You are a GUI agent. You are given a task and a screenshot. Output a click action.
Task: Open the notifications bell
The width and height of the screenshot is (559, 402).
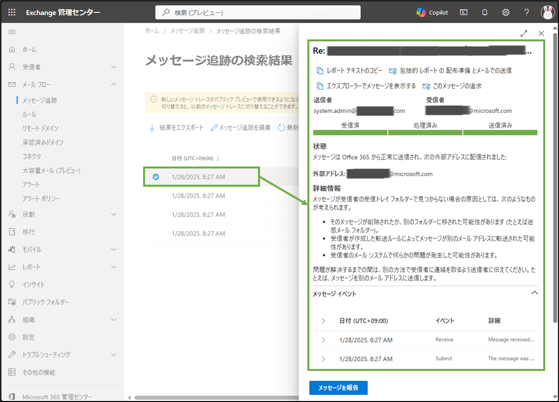(484, 12)
